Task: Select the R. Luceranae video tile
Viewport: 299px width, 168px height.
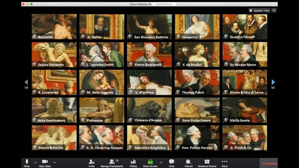Action: pos(54,82)
